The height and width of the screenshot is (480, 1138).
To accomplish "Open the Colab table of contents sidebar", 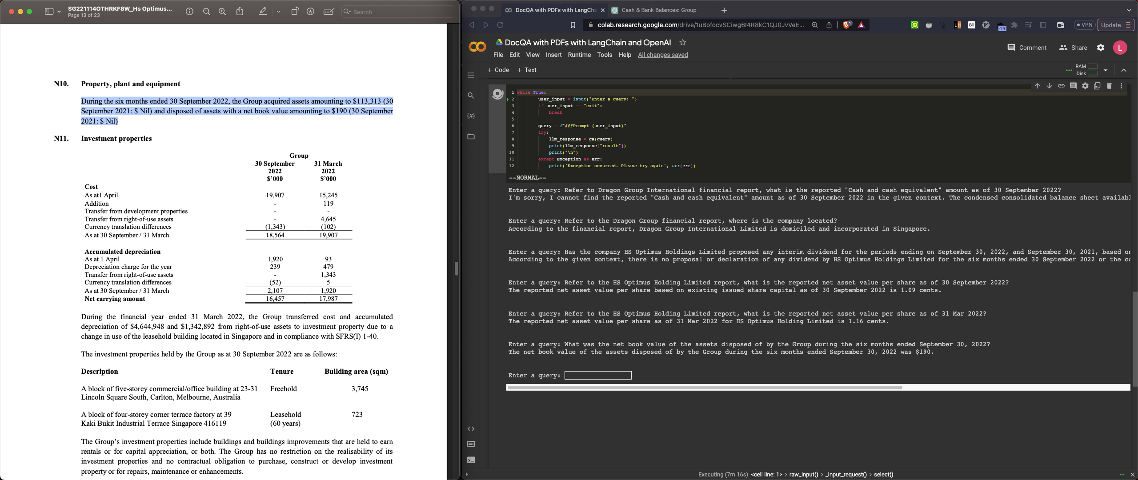I will coord(471,75).
